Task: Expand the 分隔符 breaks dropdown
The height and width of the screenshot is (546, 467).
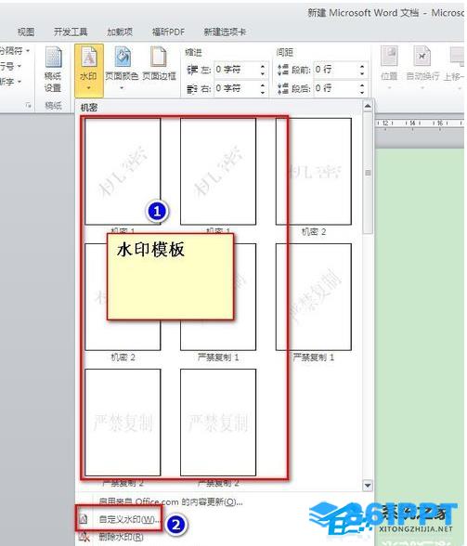Action: tap(14, 51)
